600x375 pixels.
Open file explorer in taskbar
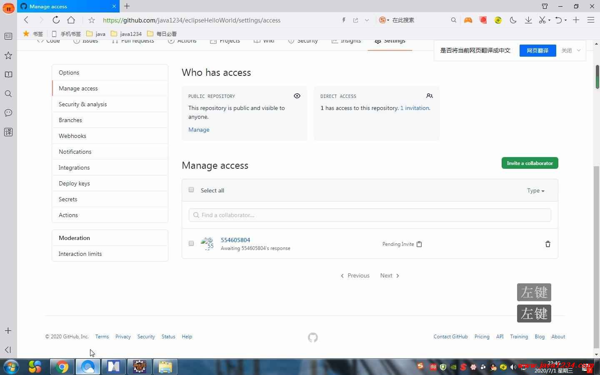tap(165, 367)
